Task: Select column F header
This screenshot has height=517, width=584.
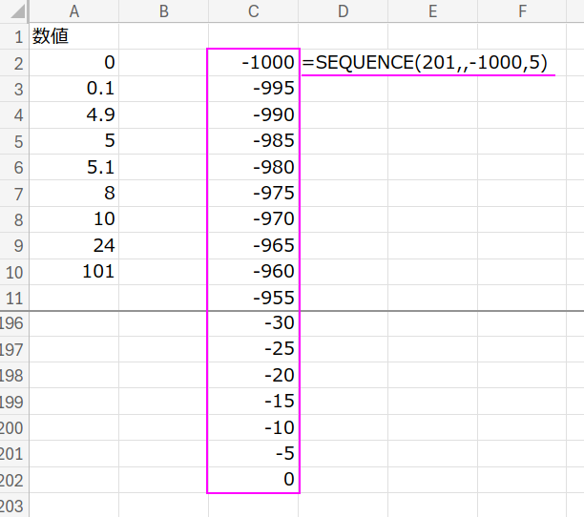Action: tap(522, 12)
